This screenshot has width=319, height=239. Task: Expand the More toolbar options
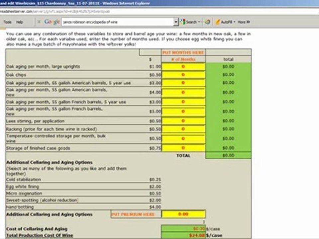244,22
